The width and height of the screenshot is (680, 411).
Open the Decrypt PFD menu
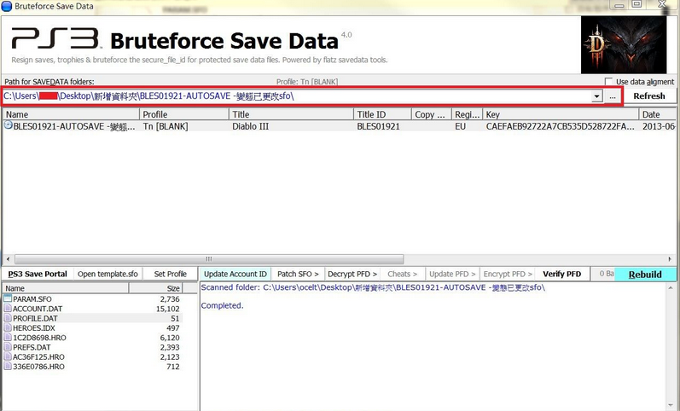[x=352, y=274]
